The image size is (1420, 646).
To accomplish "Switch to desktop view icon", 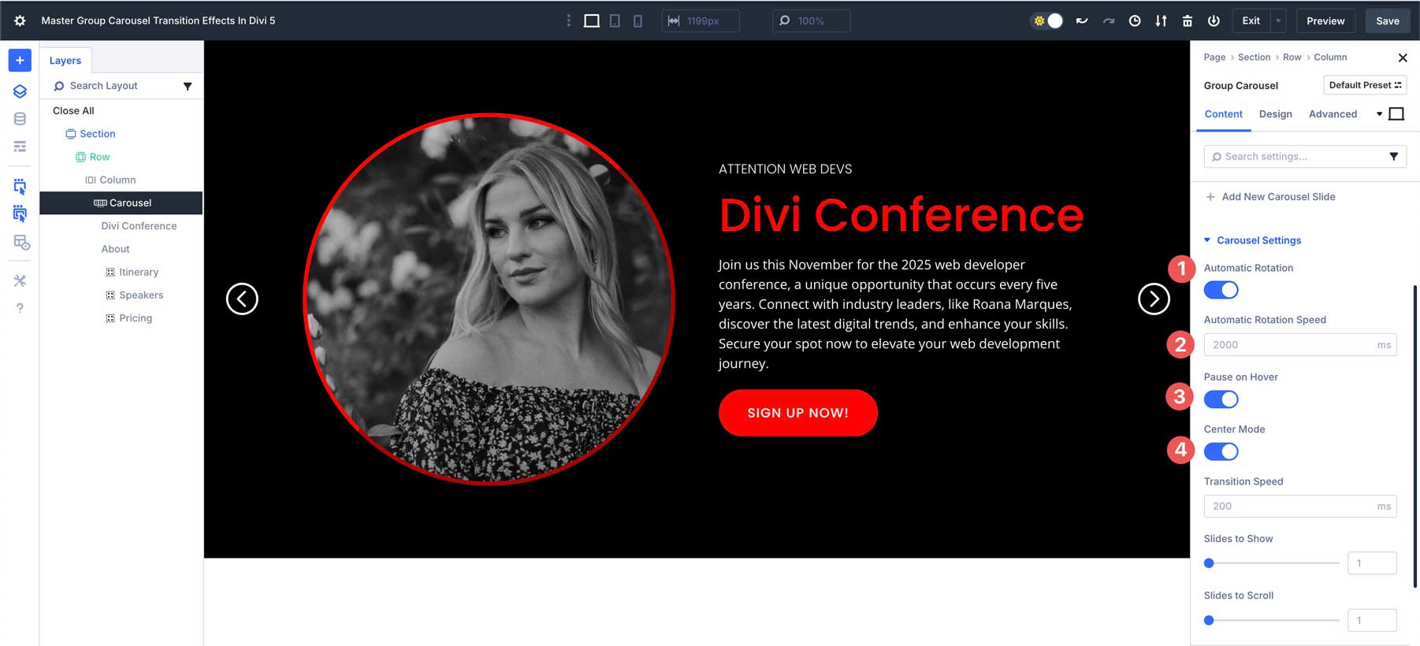I will click(x=591, y=20).
